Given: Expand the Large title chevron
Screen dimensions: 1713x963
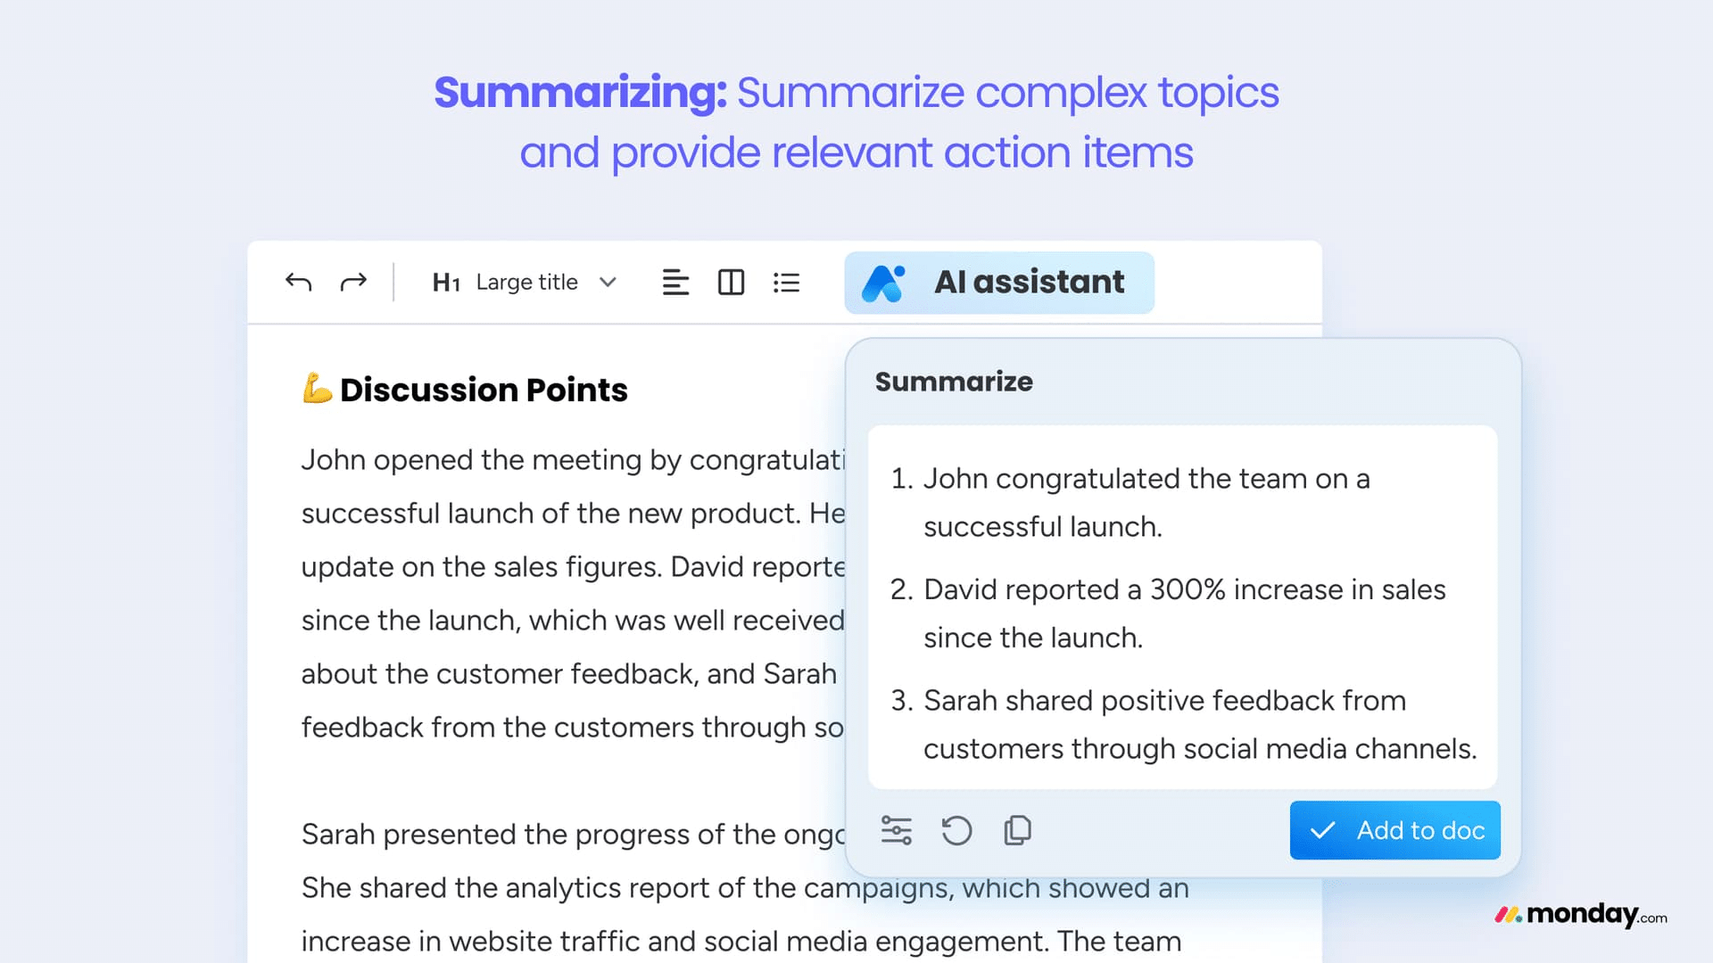Looking at the screenshot, I should [x=608, y=283].
